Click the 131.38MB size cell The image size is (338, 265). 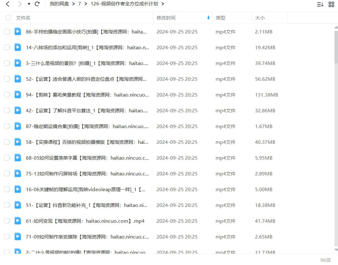(x=266, y=95)
